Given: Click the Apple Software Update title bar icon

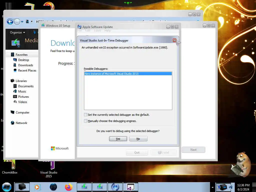Looking at the screenshot, I should click(x=79, y=27).
